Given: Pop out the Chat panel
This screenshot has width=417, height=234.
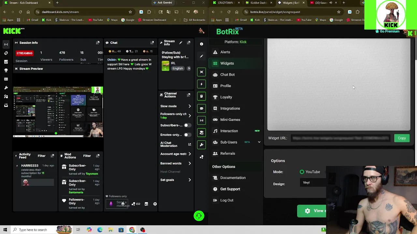Looking at the screenshot, I should pos(152,43).
